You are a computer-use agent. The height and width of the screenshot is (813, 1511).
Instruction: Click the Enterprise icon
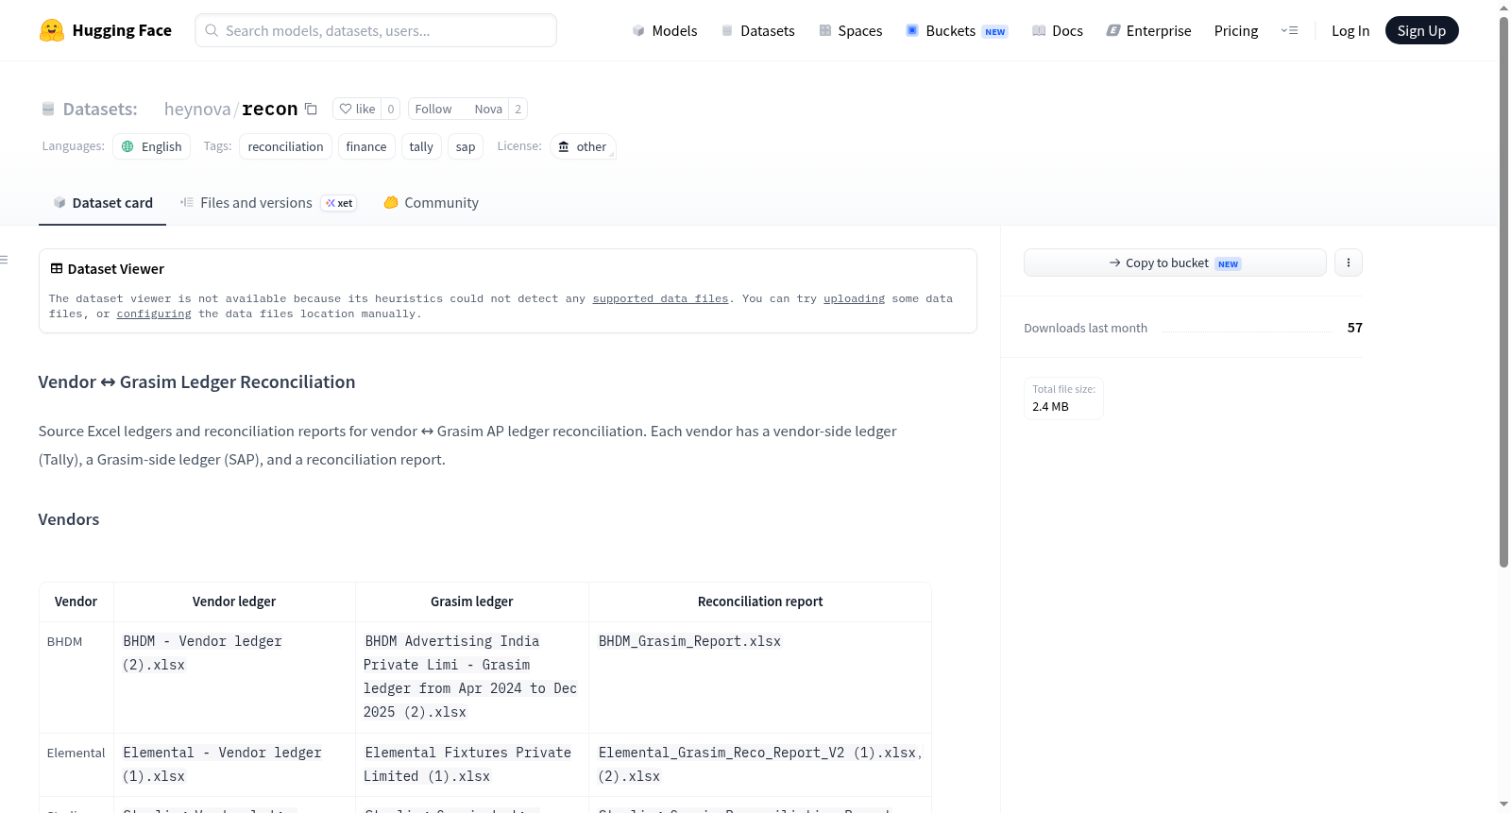pos(1113,30)
